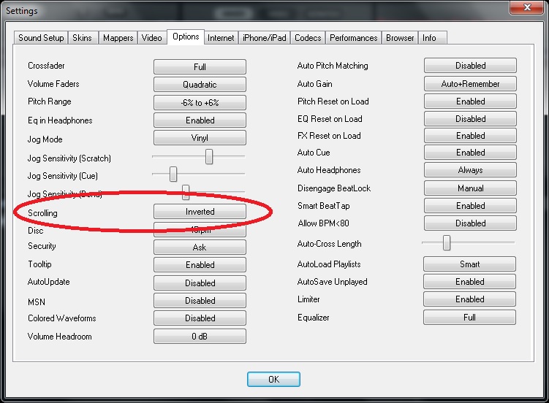549x403 pixels.
Task: Change Jog Mode Vinyl setting
Action: pos(200,138)
